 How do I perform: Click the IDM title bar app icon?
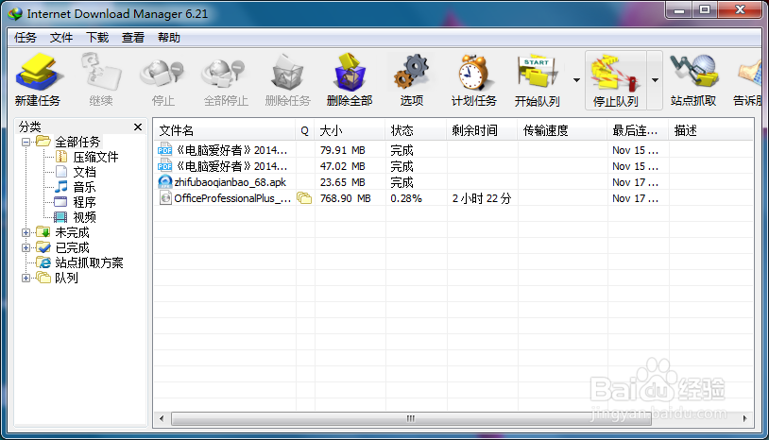tap(15, 13)
